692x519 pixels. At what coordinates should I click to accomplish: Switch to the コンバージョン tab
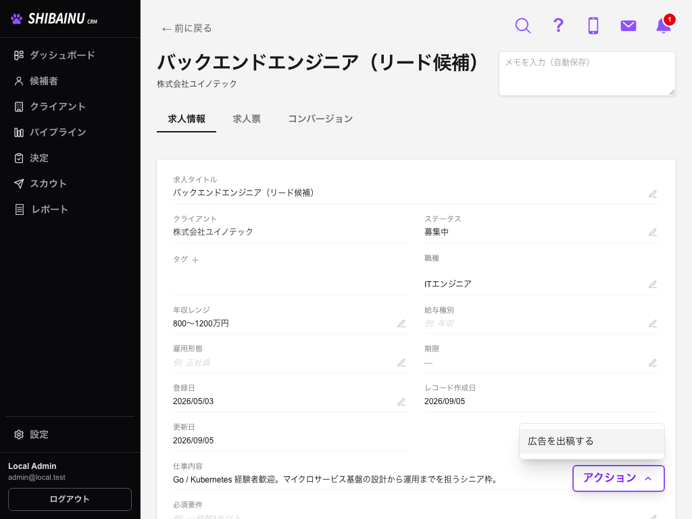(320, 119)
